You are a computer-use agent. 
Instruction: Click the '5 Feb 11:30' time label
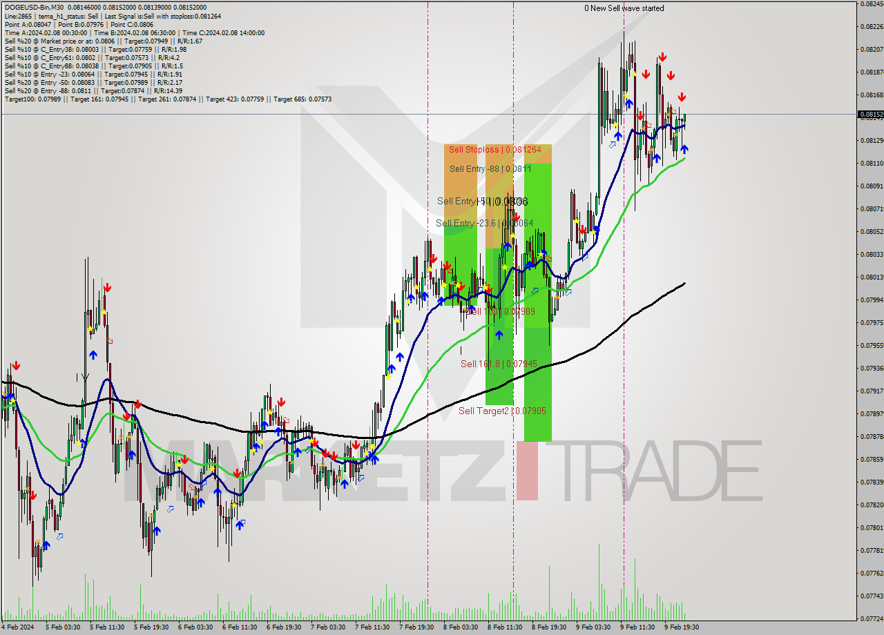(x=107, y=627)
